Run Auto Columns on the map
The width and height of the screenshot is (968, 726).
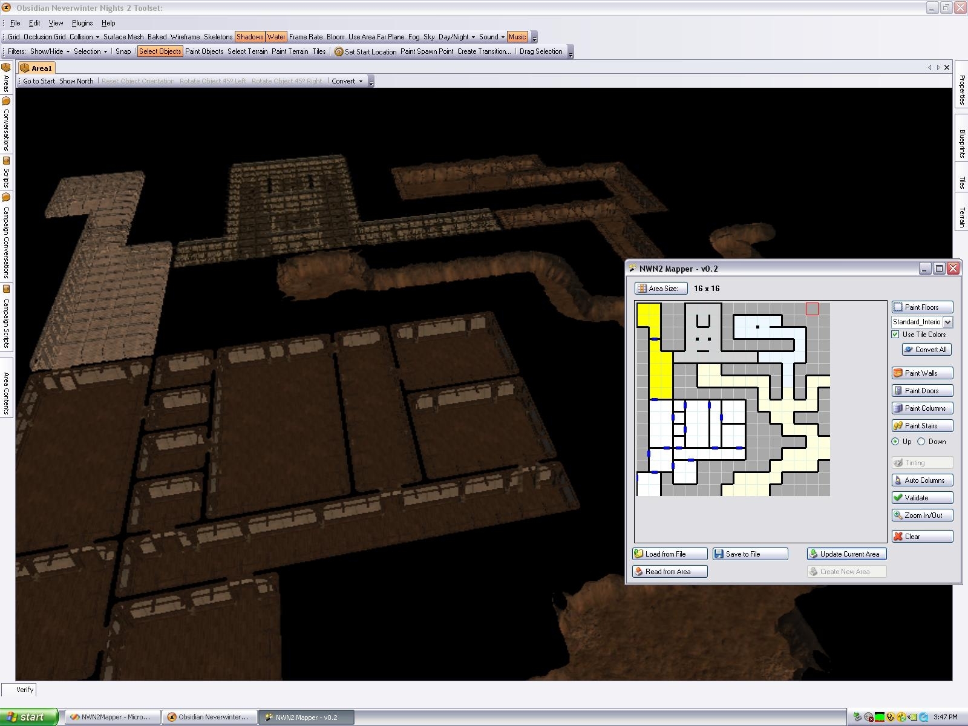(x=921, y=480)
